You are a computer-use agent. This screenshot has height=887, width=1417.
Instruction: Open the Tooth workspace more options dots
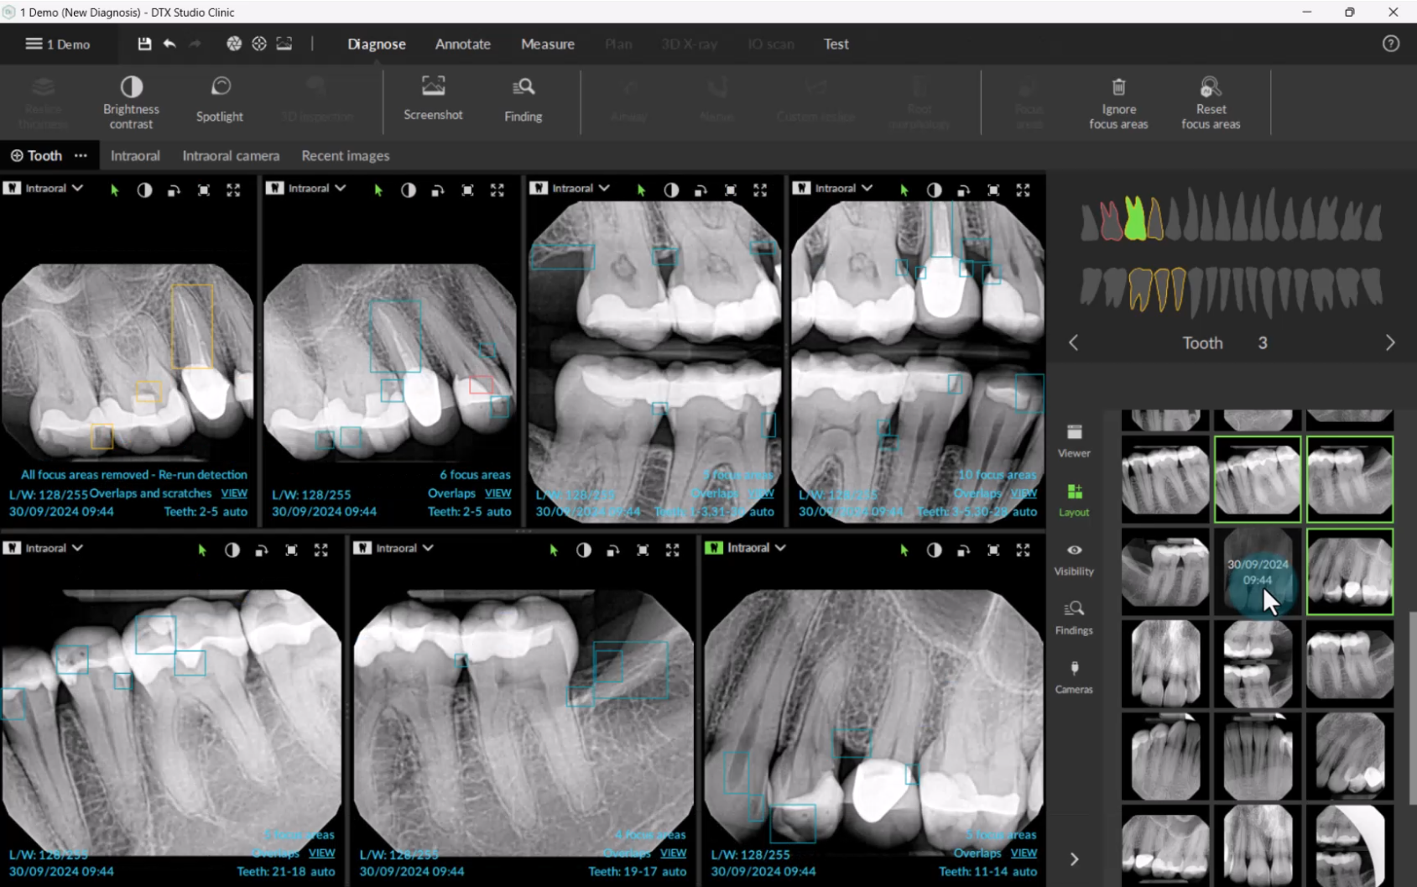(81, 155)
